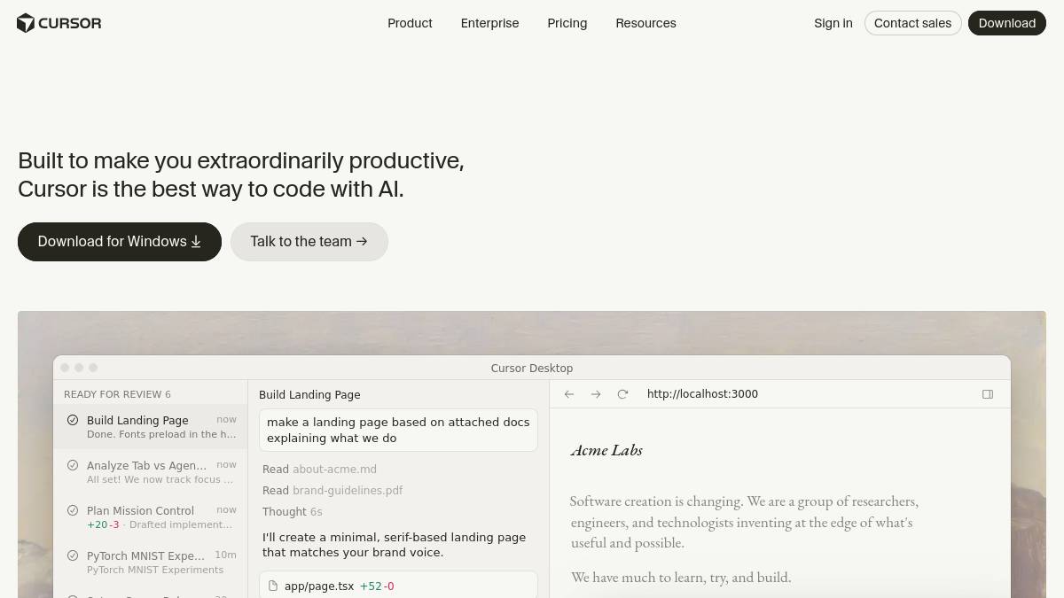Go to the Pricing page
This screenshot has height=598, width=1064.
pos(567,23)
